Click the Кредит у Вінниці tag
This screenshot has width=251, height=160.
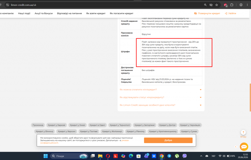coord(44,131)
